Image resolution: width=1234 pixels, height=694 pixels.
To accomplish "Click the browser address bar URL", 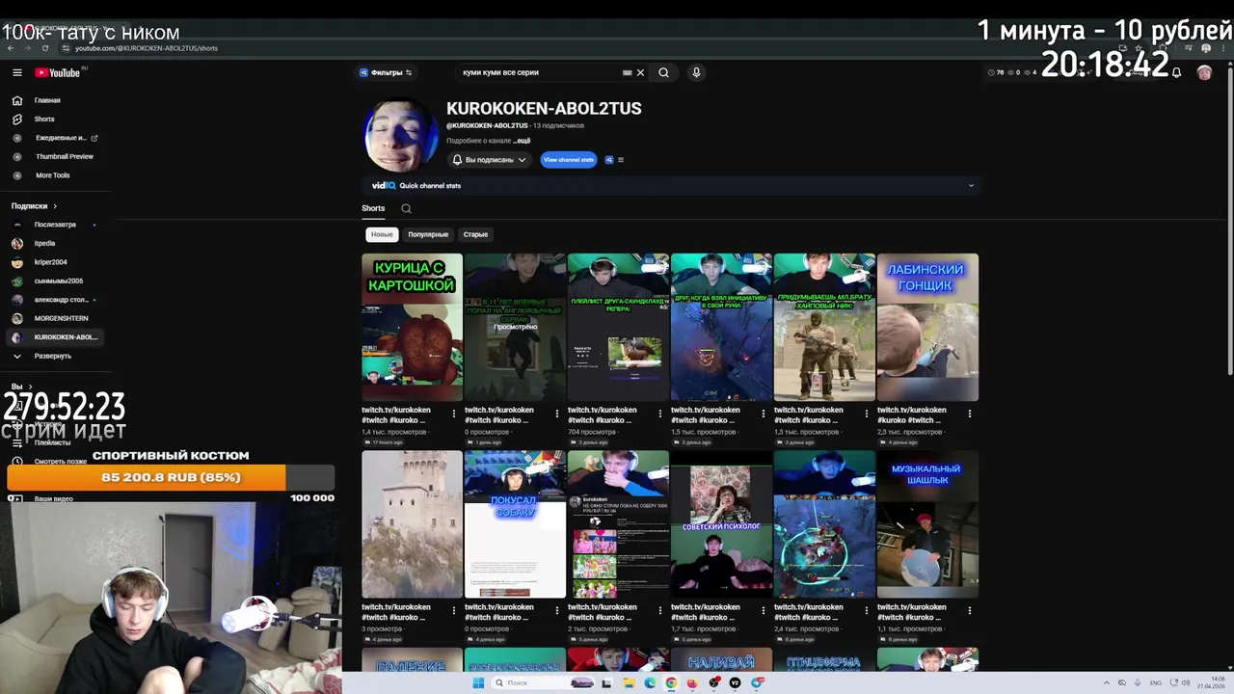I will 147,48.
